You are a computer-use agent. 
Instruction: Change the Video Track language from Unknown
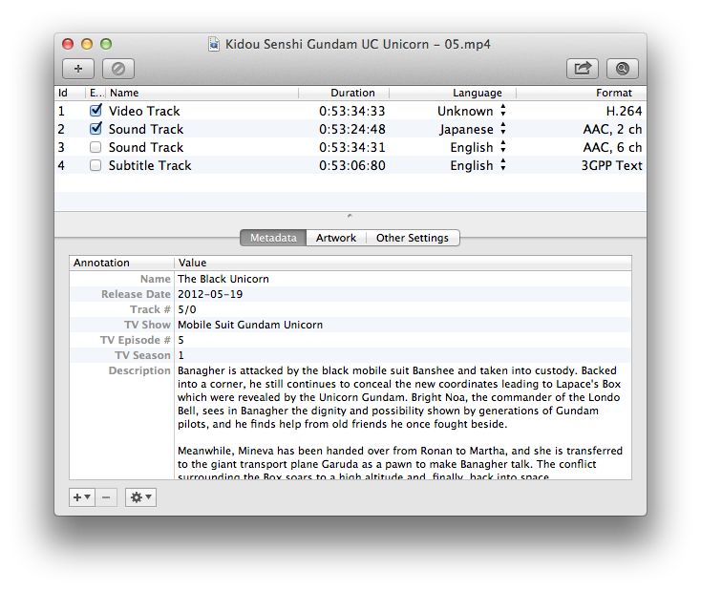tap(471, 111)
